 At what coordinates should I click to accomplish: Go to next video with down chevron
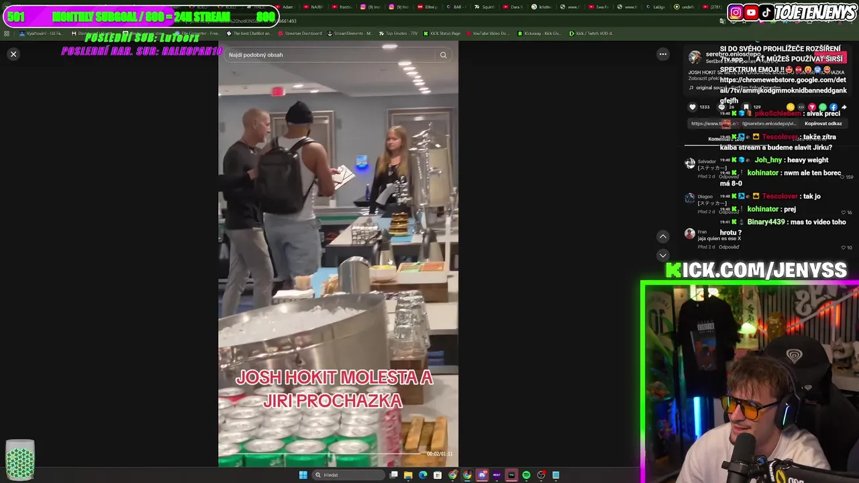point(663,256)
